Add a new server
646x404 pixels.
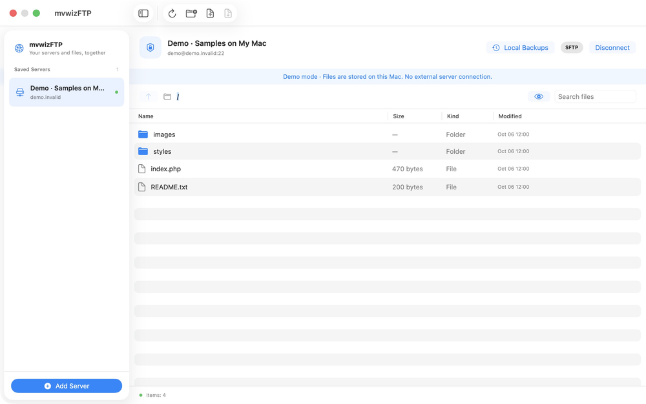pos(67,386)
